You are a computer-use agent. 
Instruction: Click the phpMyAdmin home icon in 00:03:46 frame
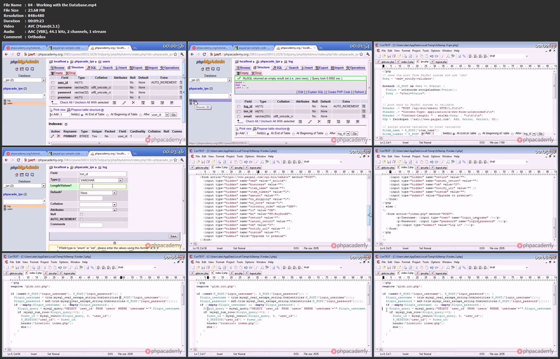16,175
